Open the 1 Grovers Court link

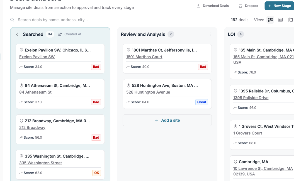247,133
